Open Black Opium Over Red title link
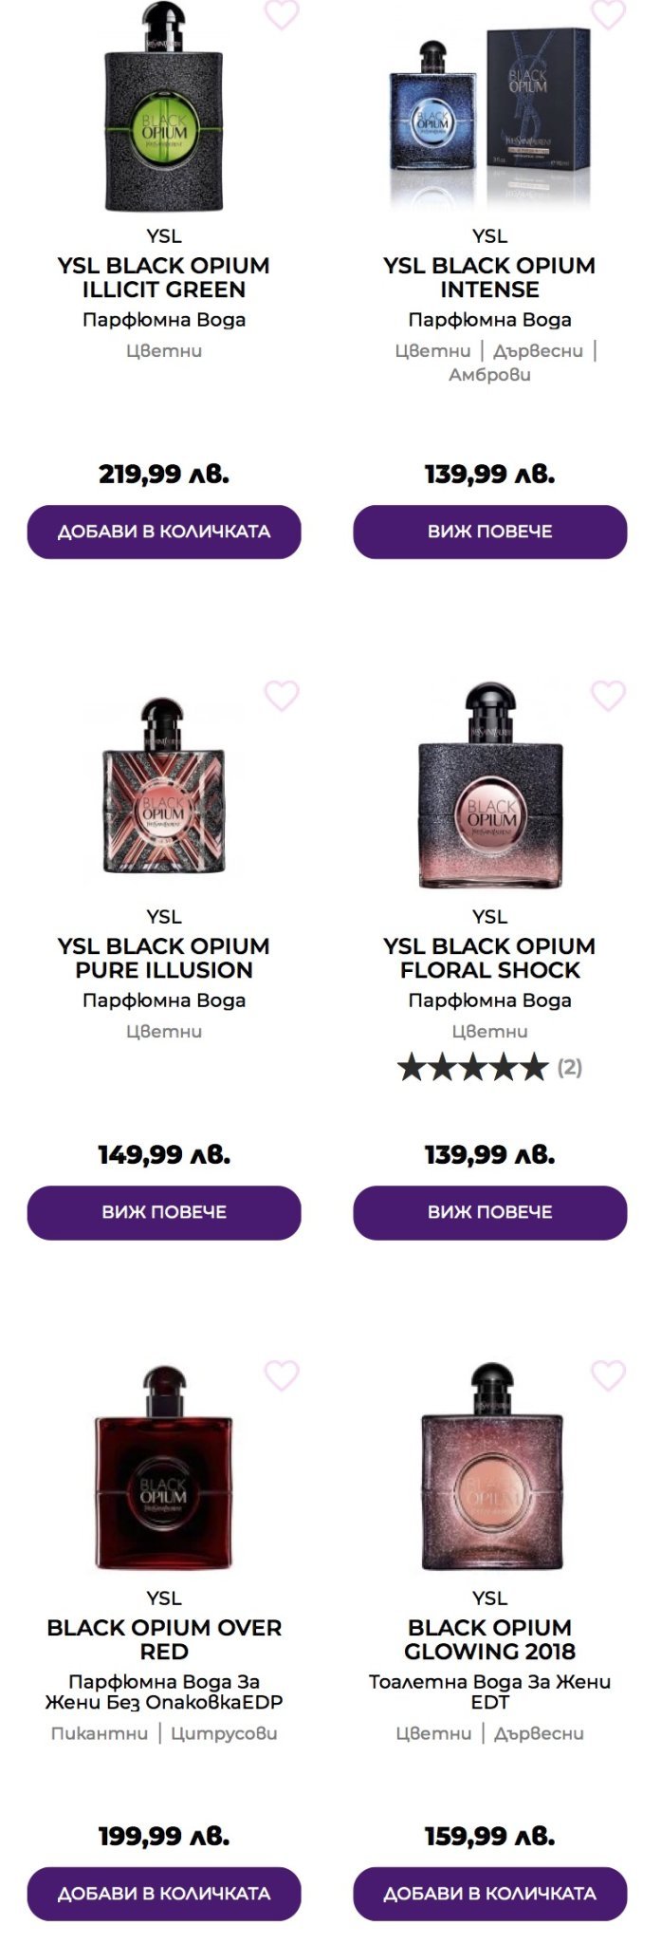Image resolution: width=661 pixels, height=1944 pixels. 164,1639
